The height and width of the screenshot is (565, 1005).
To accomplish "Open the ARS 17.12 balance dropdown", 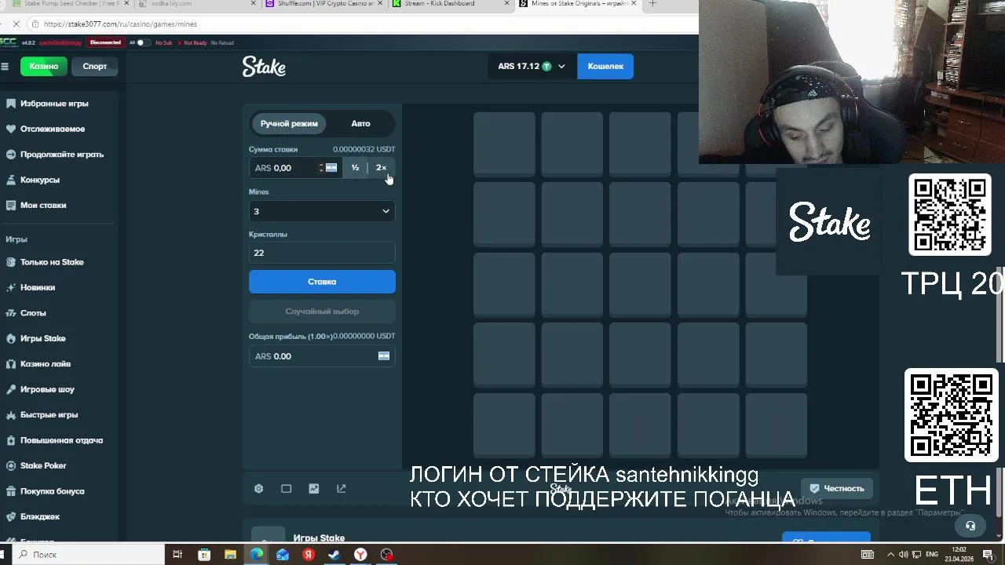I will click(532, 67).
